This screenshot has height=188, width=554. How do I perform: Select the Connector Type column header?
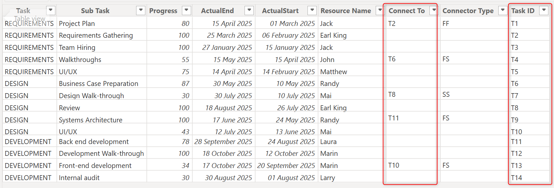[468, 11]
